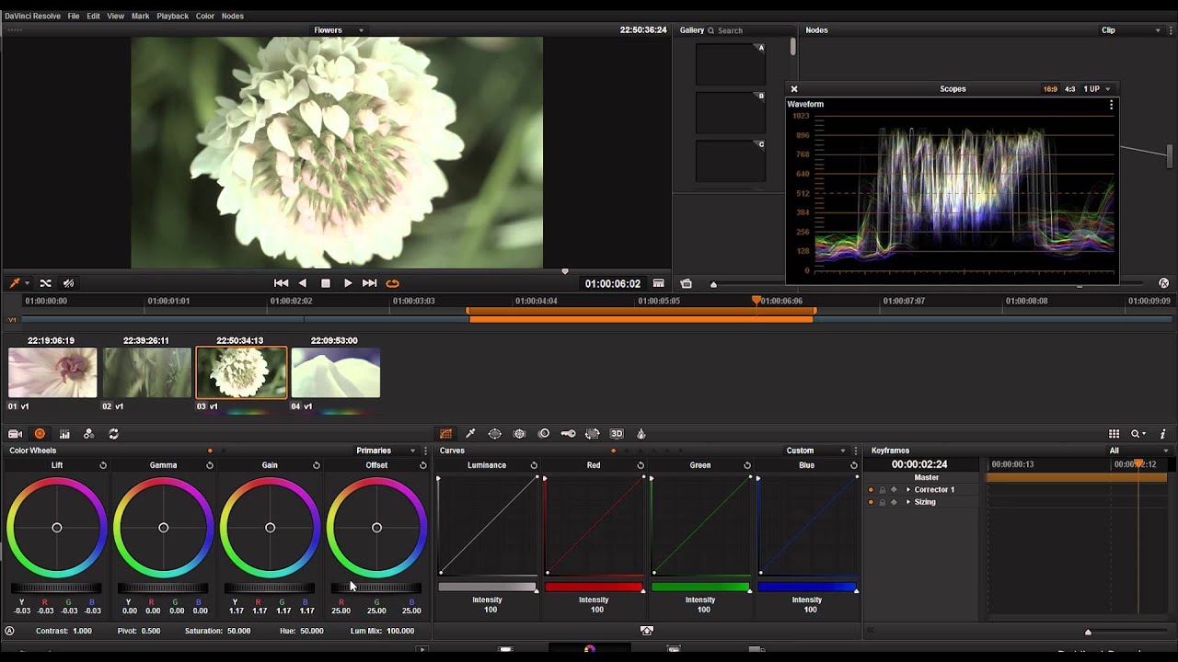The height and width of the screenshot is (662, 1178).
Task: Toggle lock on Corrector 1 track
Action: point(882,490)
